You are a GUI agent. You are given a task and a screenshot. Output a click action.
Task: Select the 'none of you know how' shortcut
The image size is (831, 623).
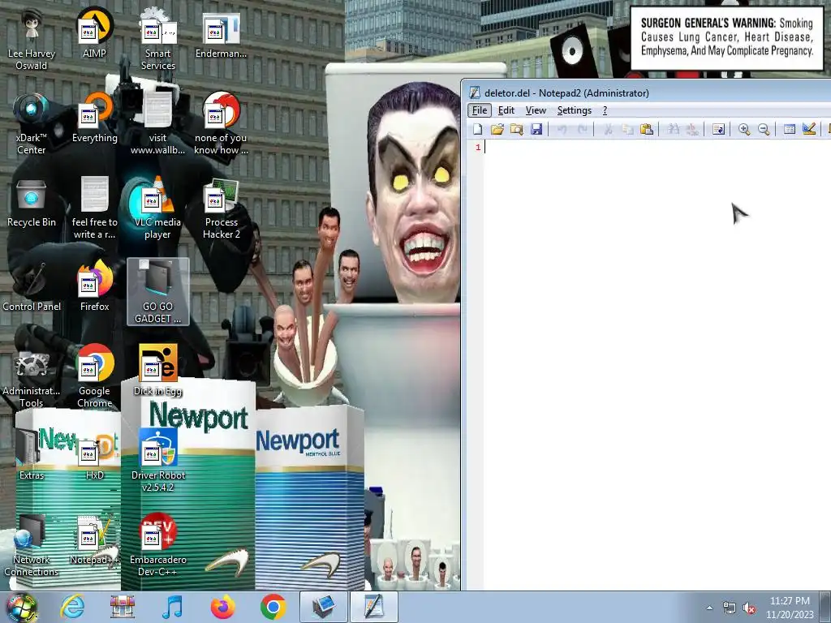point(221,123)
